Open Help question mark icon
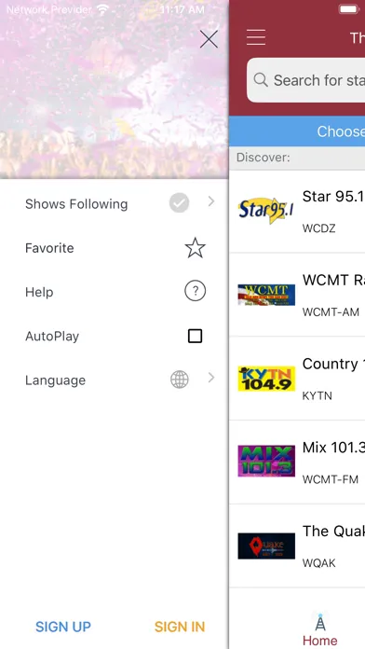Screen dimensions: 365x649 [196, 291]
